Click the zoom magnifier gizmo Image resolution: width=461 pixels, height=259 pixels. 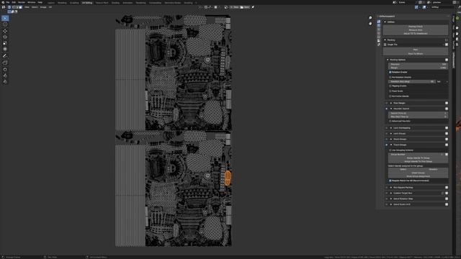(x=370, y=18)
